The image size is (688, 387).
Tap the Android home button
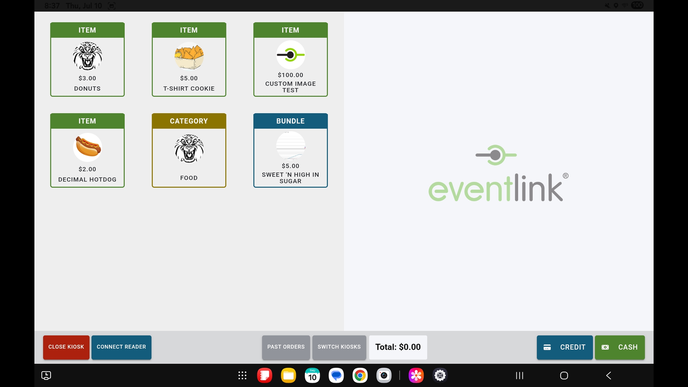[x=564, y=376]
